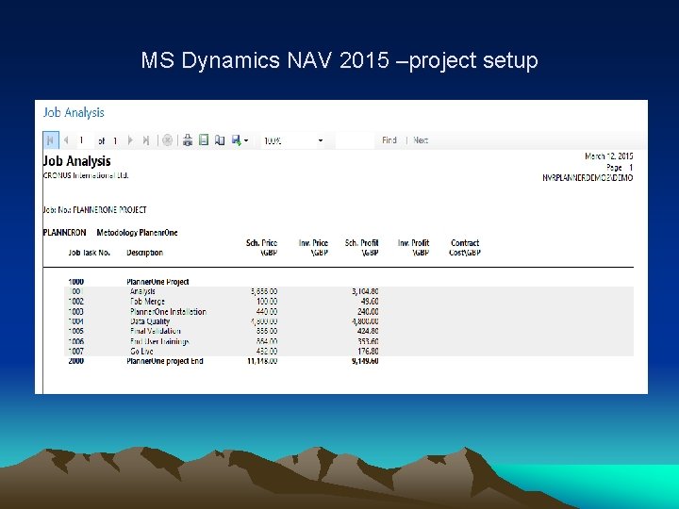Go to previous report page

point(66,140)
